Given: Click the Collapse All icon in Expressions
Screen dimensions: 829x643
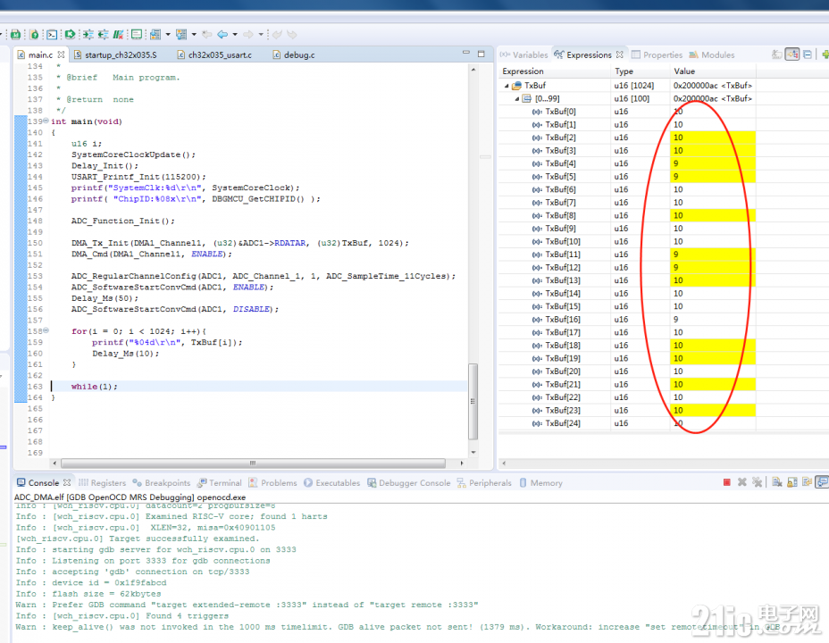Looking at the screenshot, I should click(x=808, y=54).
